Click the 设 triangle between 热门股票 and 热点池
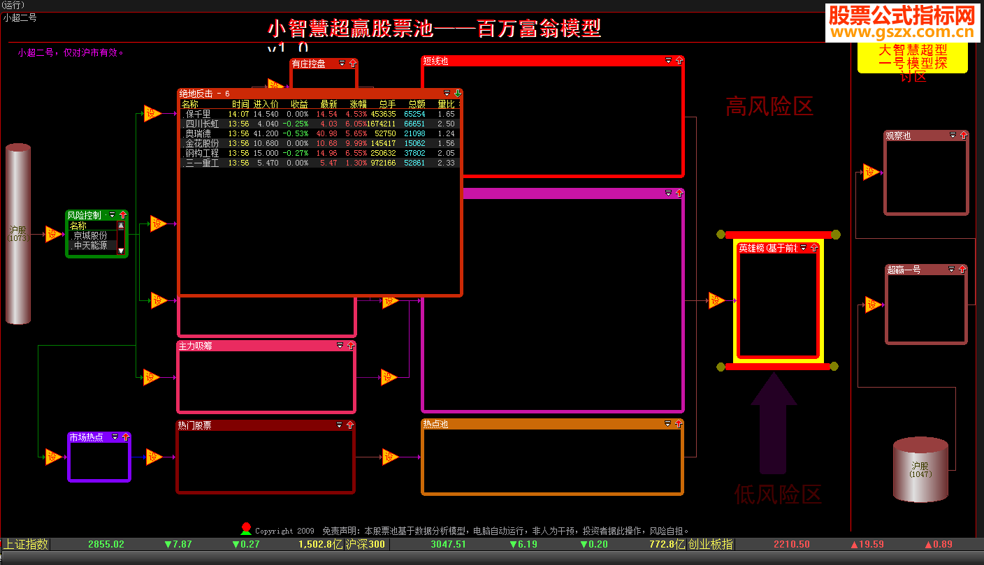Image resolution: width=984 pixels, height=565 pixels. point(390,457)
